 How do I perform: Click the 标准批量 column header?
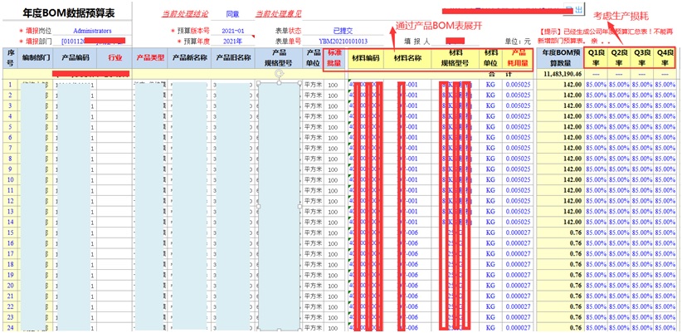pyautogui.click(x=334, y=57)
